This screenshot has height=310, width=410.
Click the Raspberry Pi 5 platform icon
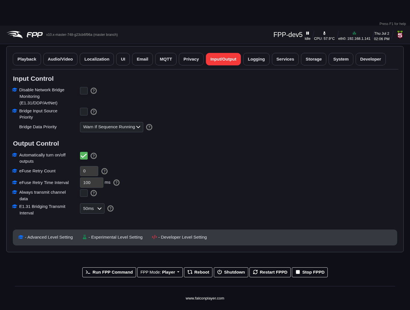[400, 34]
